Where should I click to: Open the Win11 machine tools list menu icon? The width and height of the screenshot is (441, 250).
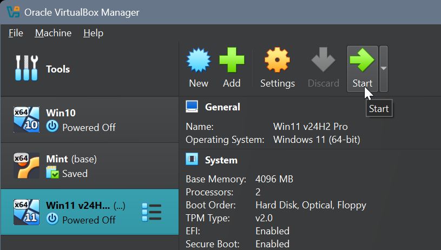click(x=152, y=212)
